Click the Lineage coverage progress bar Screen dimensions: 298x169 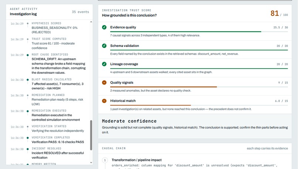199,69
